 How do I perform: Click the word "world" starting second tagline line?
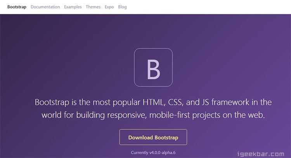(x=51, y=115)
